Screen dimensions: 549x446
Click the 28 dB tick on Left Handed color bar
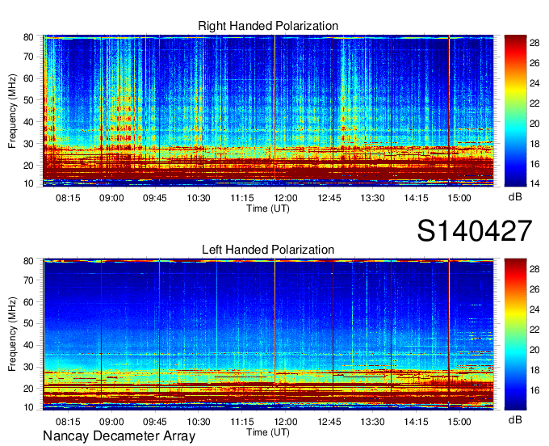click(534, 269)
